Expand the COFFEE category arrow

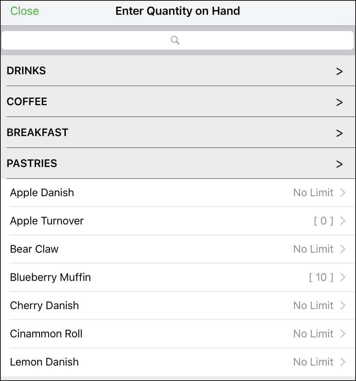tap(339, 102)
